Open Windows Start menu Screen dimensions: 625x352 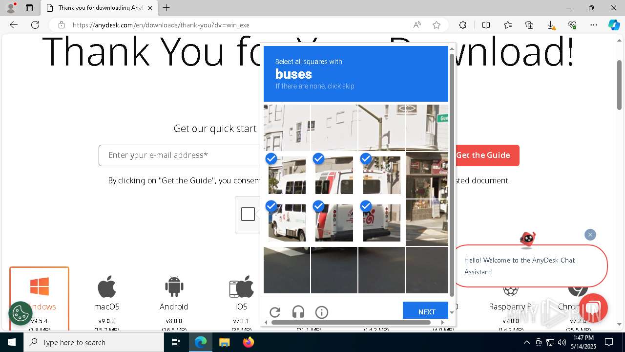click(12, 342)
